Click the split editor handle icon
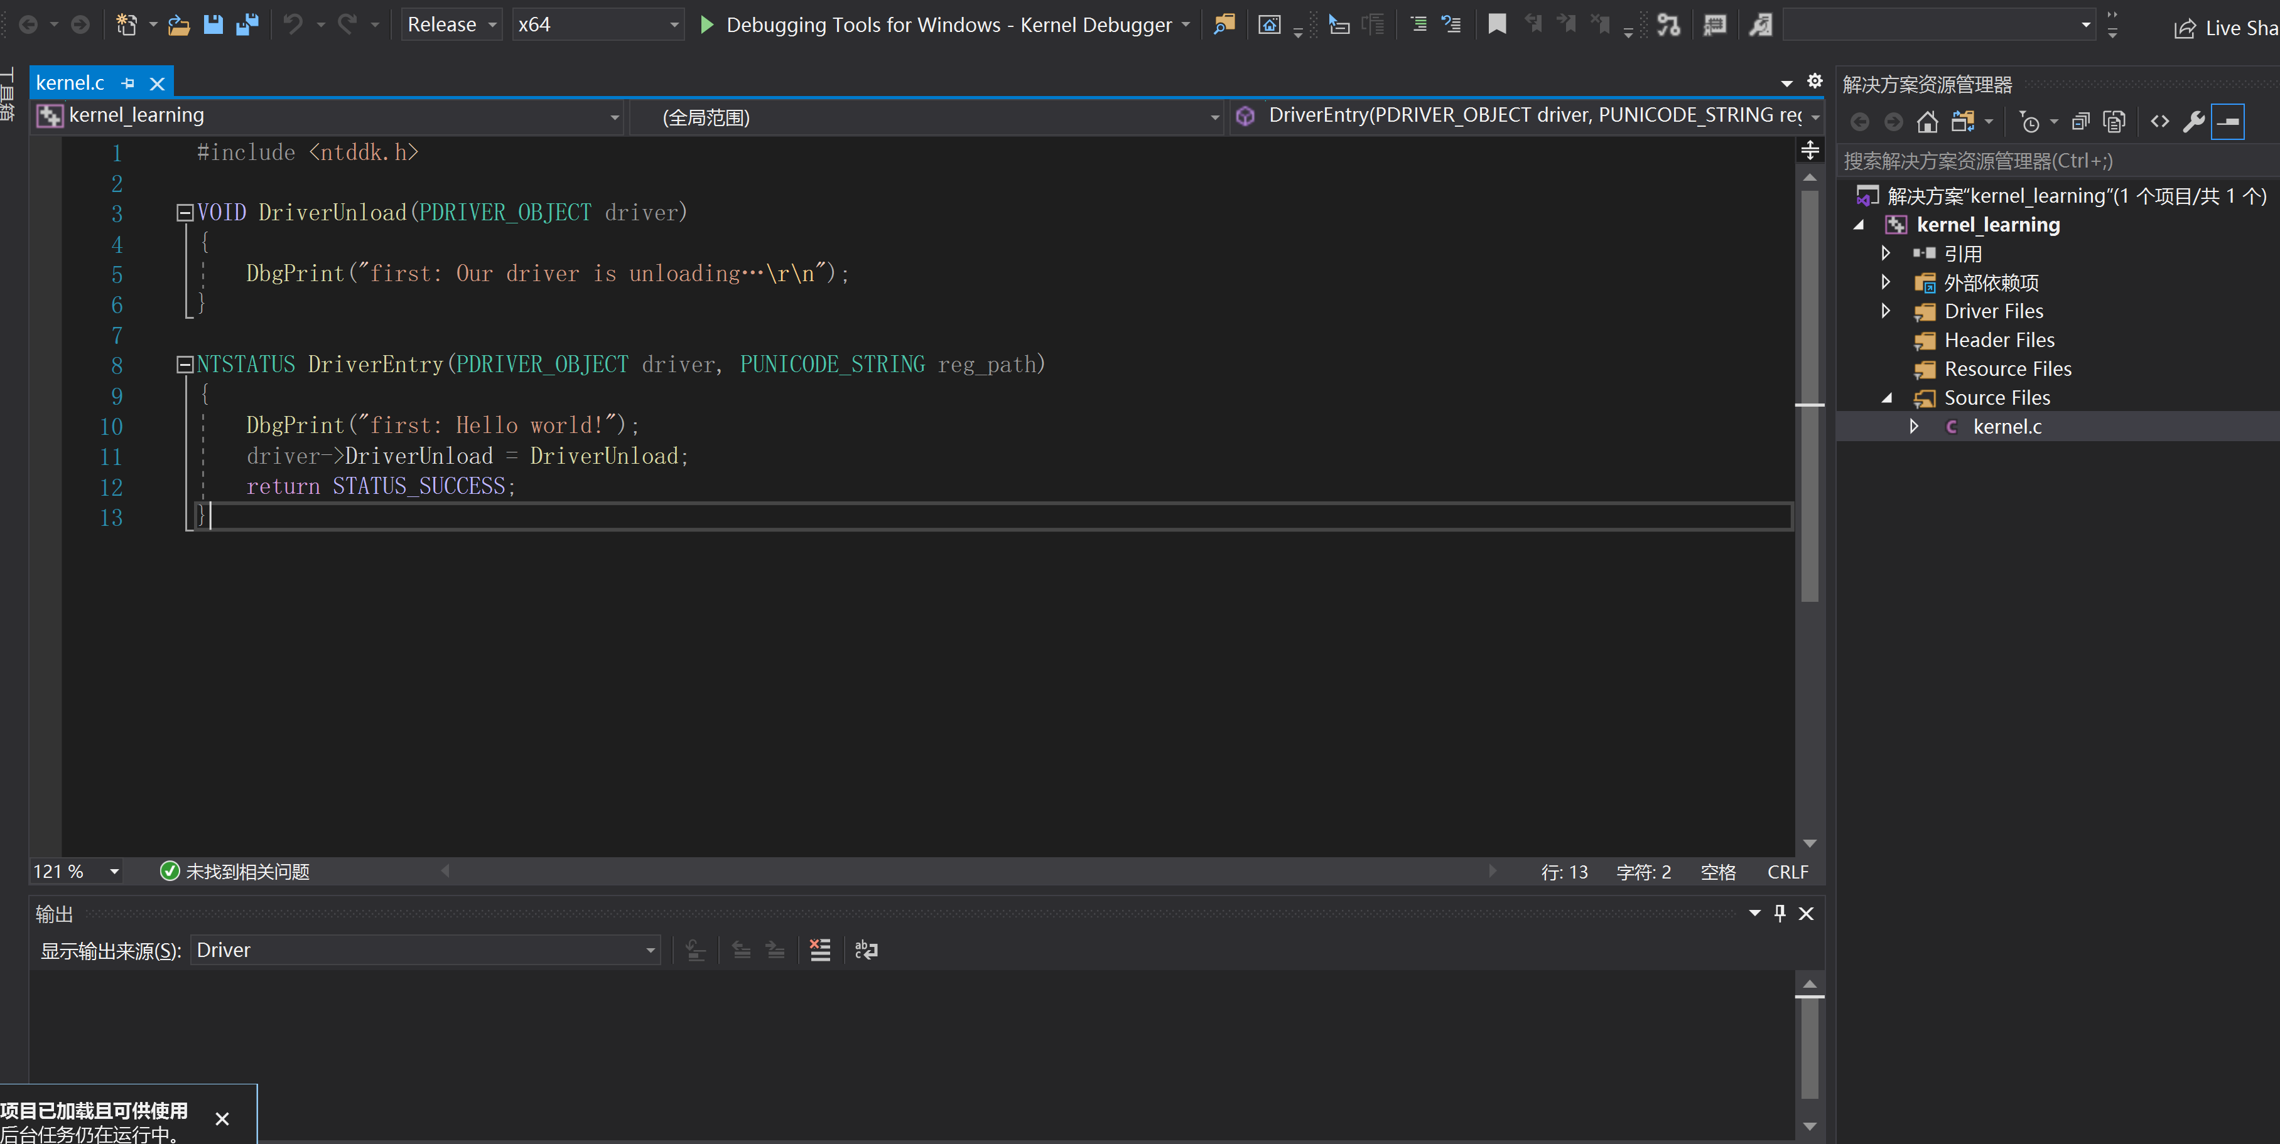2280x1144 pixels. click(x=1810, y=151)
